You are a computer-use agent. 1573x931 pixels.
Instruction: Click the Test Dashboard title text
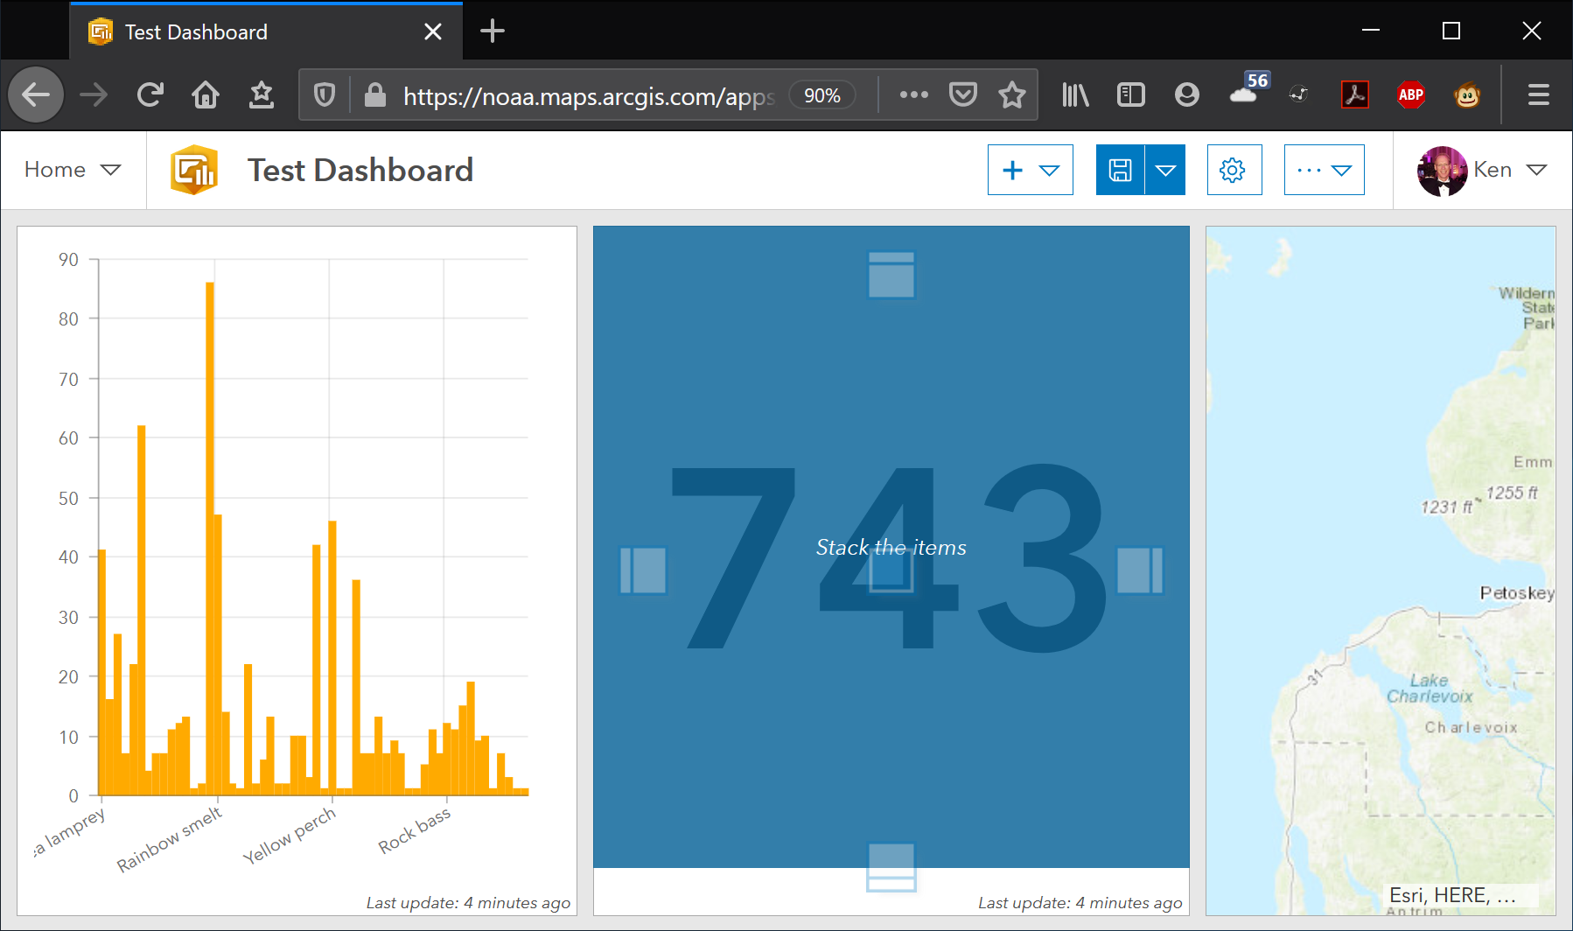[x=360, y=170]
